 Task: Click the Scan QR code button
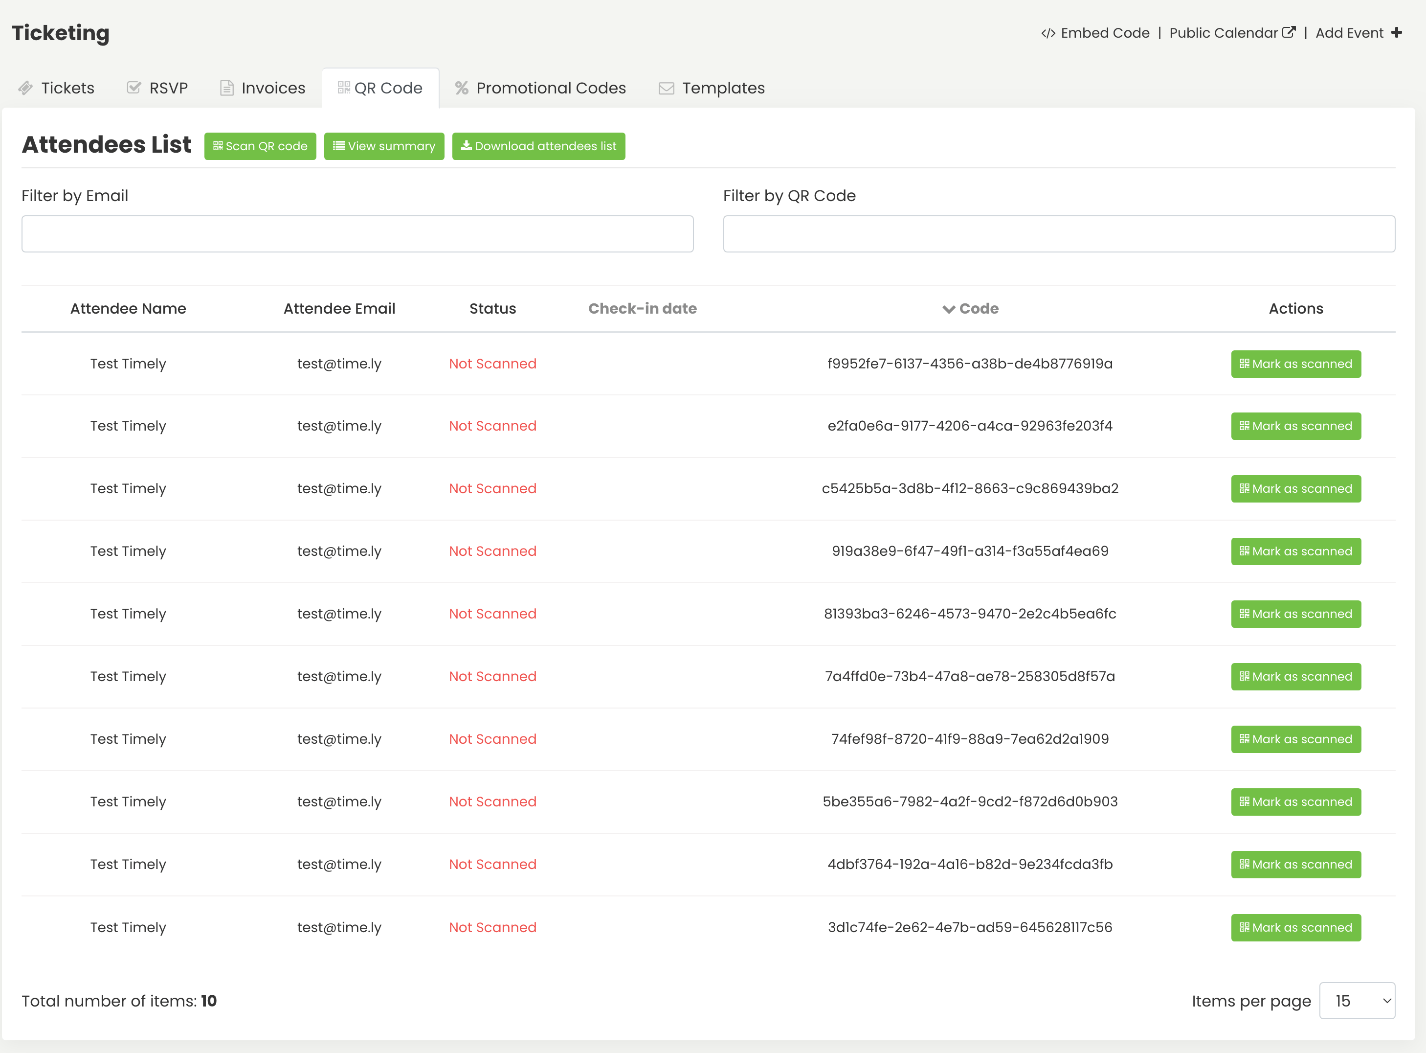pos(260,146)
